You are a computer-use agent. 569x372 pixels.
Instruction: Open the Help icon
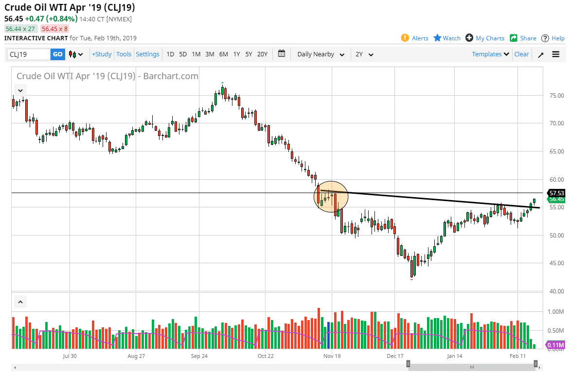click(x=545, y=38)
